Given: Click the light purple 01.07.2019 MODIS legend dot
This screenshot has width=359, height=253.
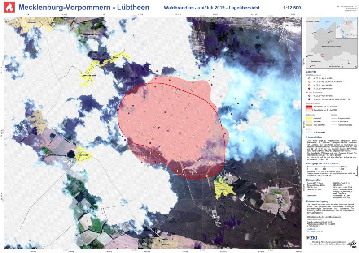Looking at the screenshot, I should click(x=308, y=95).
